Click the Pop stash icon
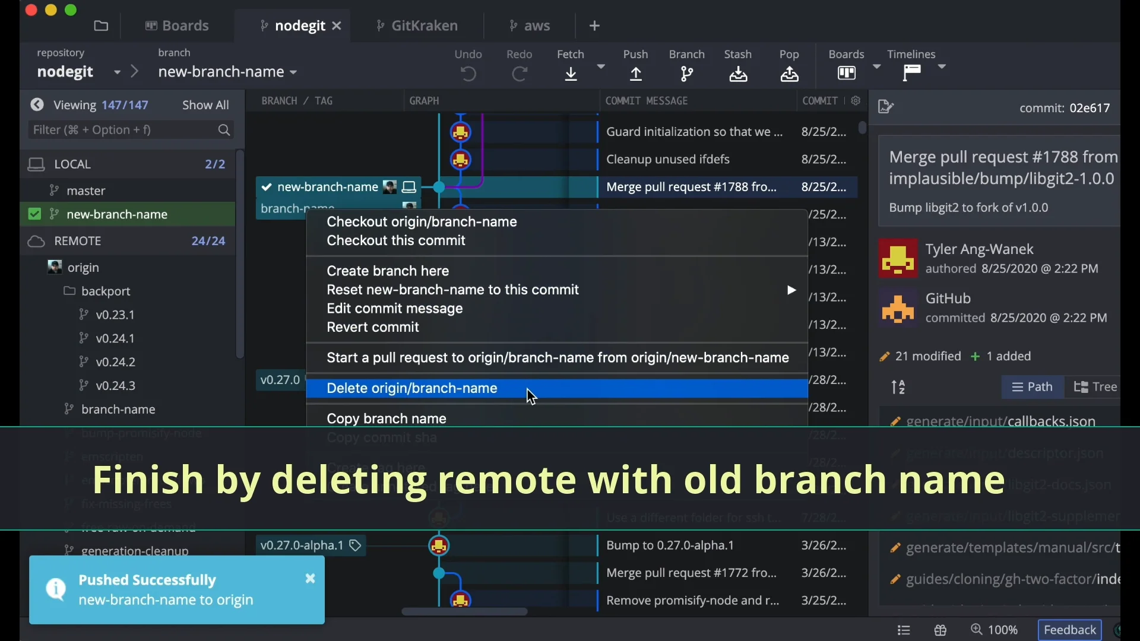1140x641 pixels. pyautogui.click(x=789, y=74)
